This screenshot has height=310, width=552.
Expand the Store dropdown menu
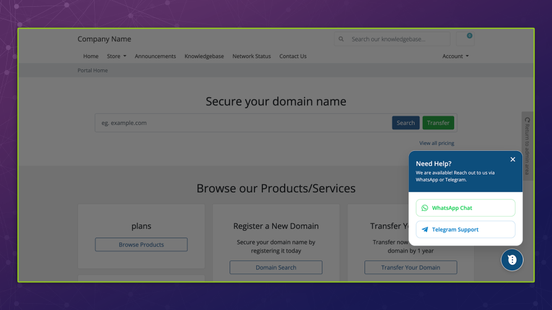[x=116, y=56]
